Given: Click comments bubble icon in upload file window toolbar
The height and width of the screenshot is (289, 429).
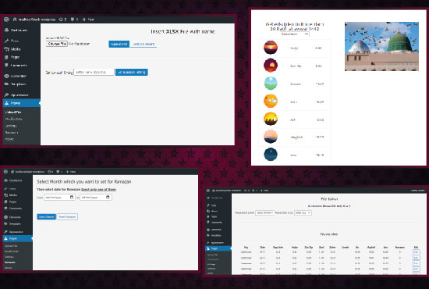Looking at the screenshot, I should pyautogui.click(x=73, y=20).
